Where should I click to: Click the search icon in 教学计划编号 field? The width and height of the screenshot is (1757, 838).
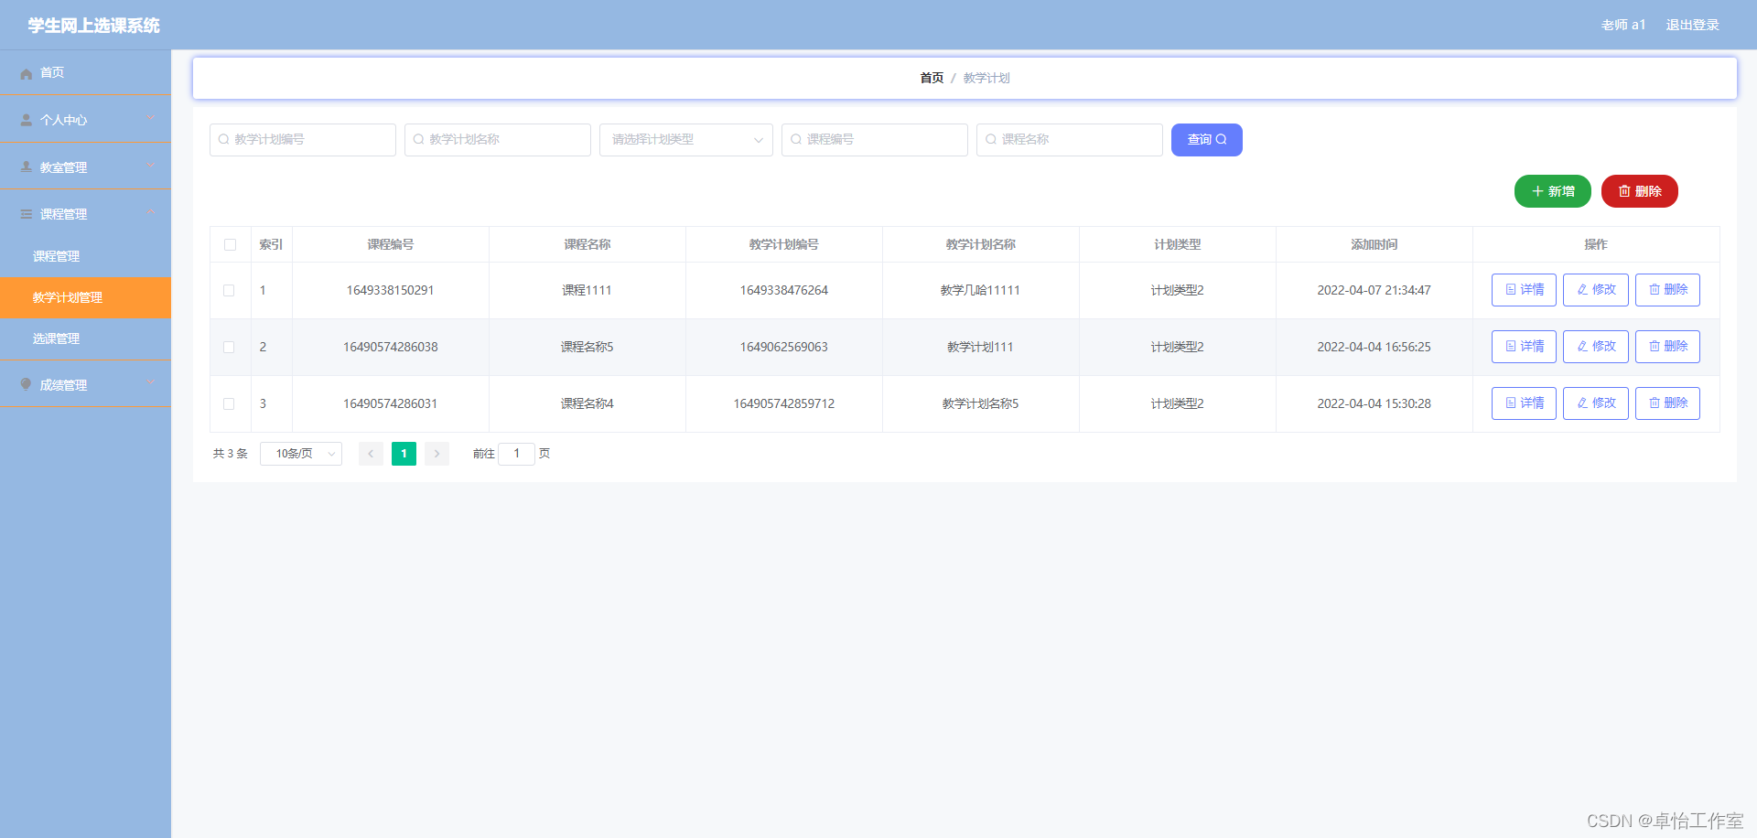pyautogui.click(x=223, y=140)
